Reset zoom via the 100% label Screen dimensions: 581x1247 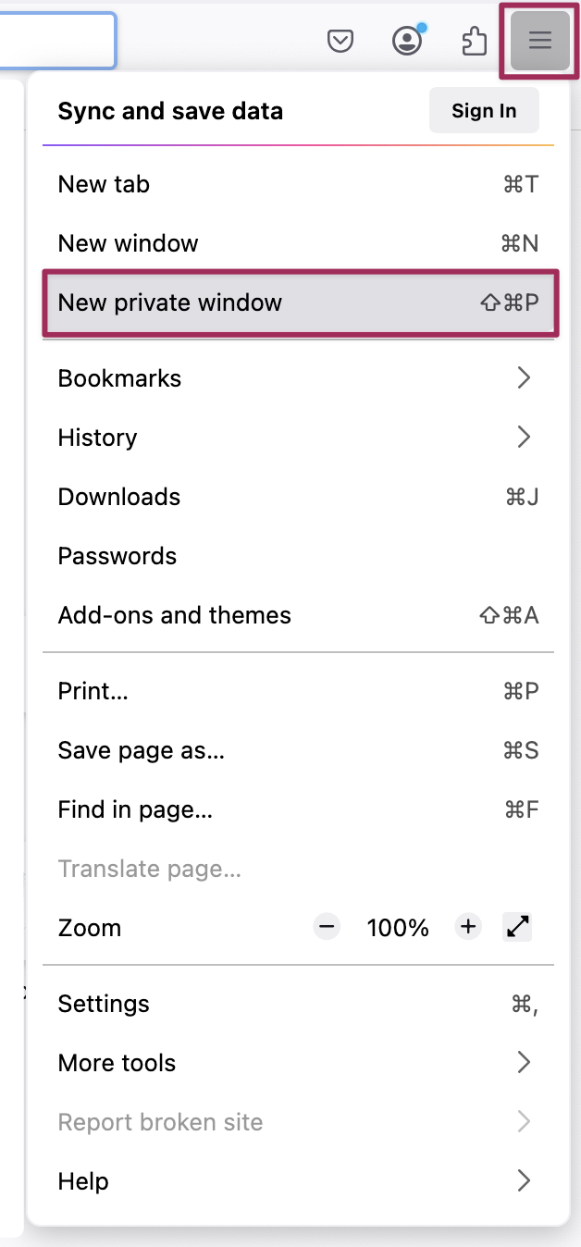(x=398, y=928)
